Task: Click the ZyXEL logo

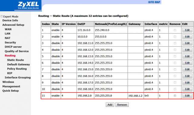Action: point(28,5)
